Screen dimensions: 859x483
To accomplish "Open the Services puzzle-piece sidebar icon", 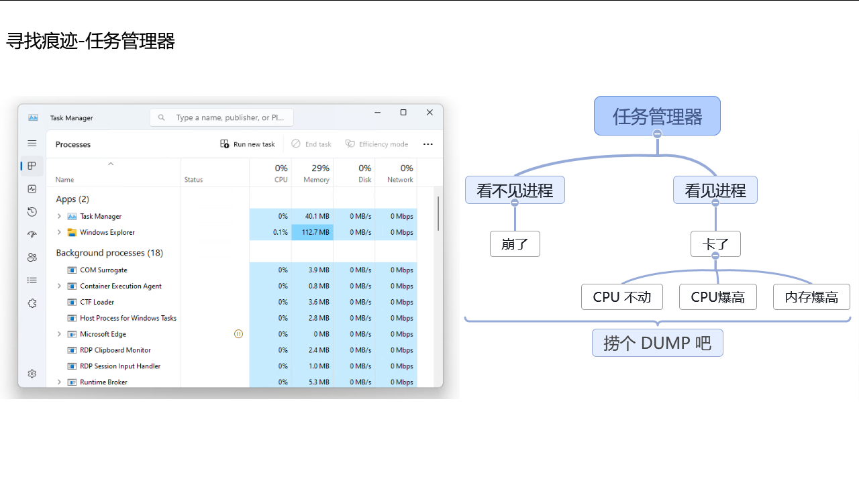I will pyautogui.click(x=32, y=303).
